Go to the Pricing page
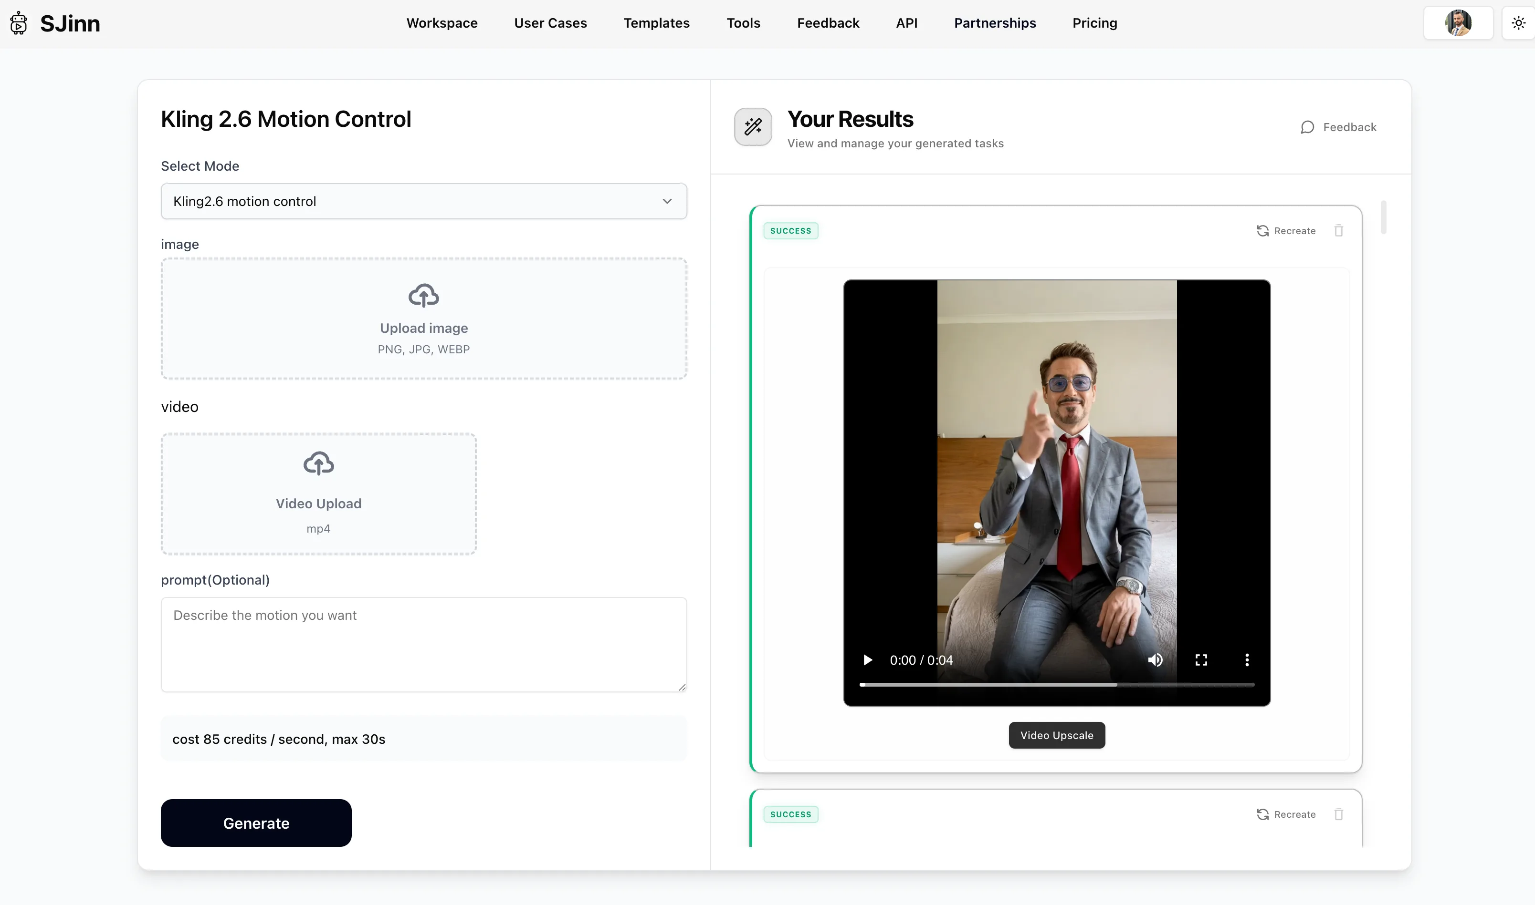This screenshot has height=905, width=1535. (x=1094, y=23)
